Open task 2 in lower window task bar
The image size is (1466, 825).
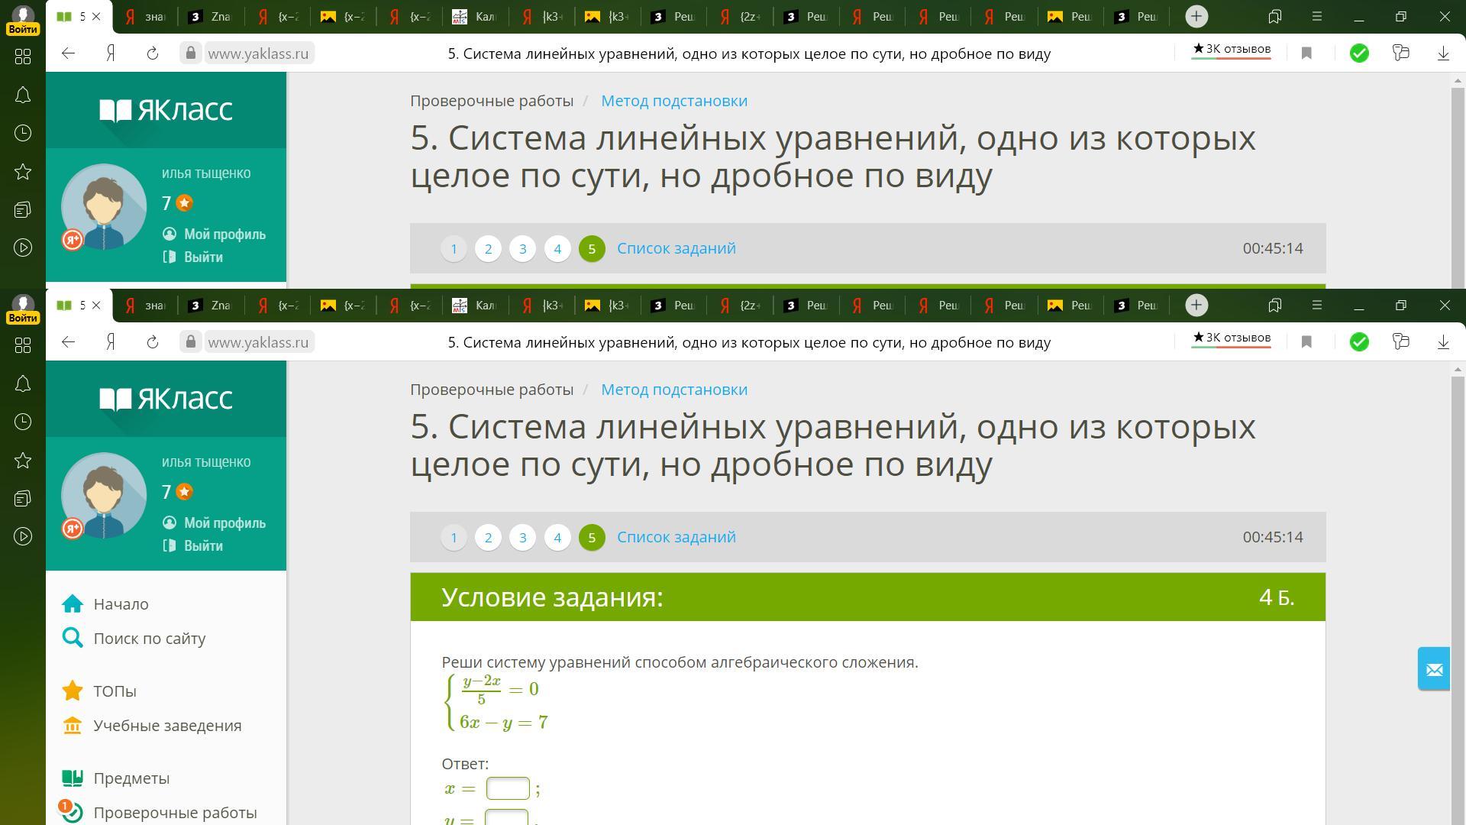[x=488, y=538]
